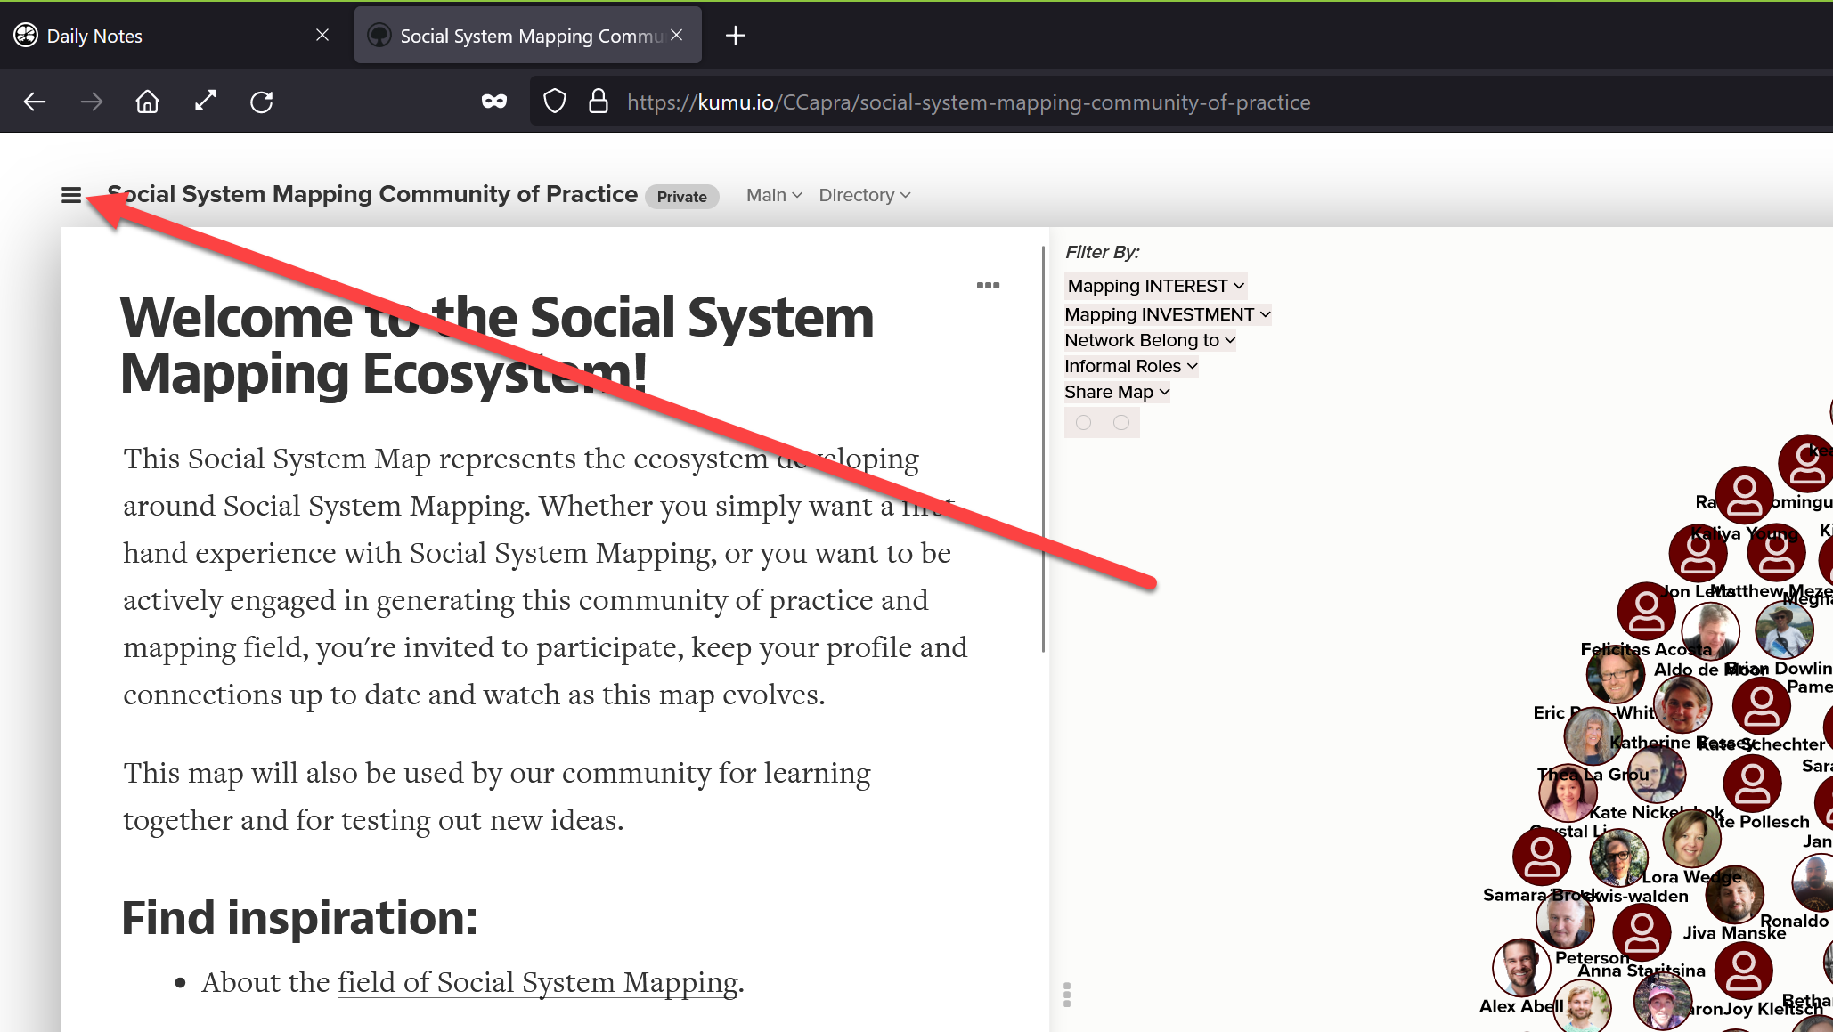Click the fullscreen expand arrows icon
Screen dimensions: 1833x1032
pyautogui.click(x=206, y=101)
